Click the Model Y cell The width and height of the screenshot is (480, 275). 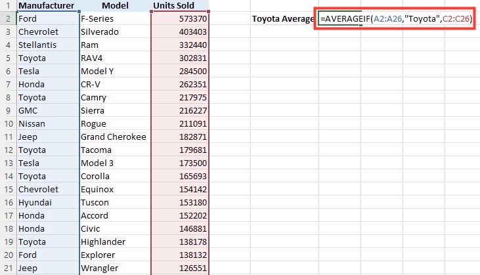pos(115,72)
